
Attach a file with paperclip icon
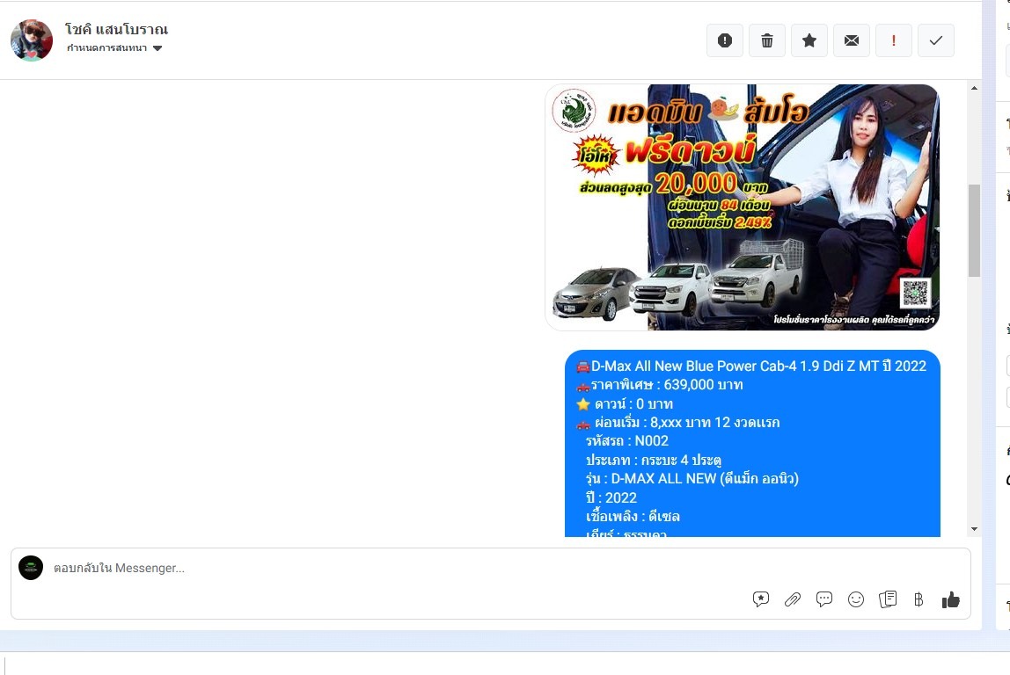(793, 599)
